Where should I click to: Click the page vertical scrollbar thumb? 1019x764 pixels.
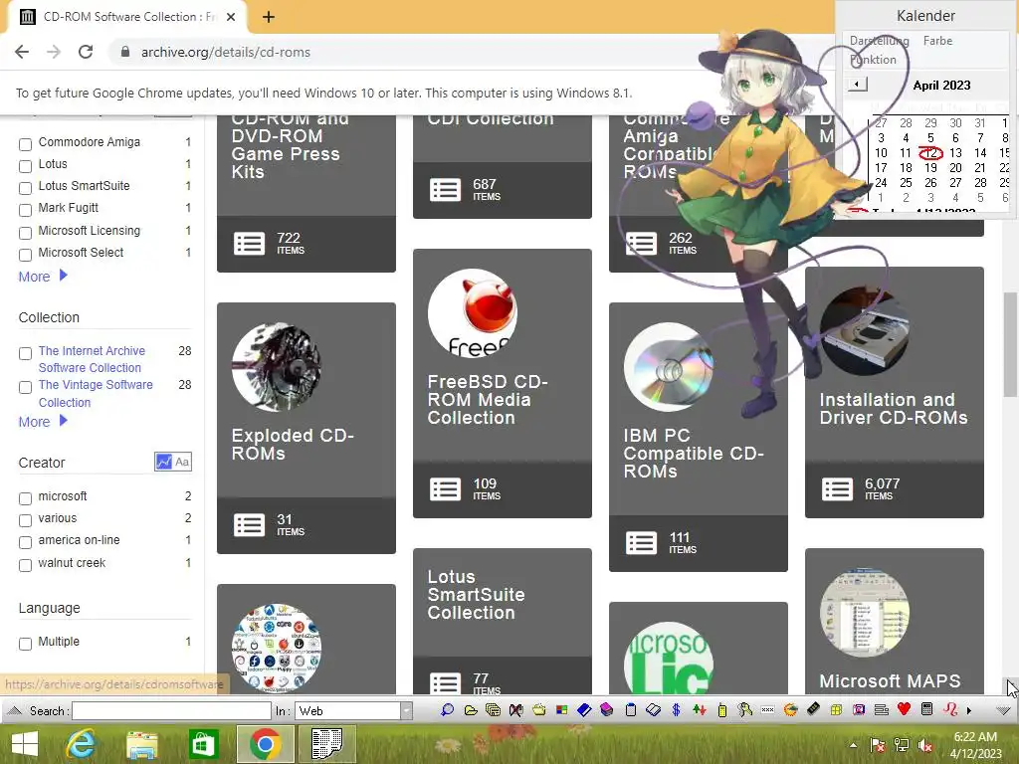click(1011, 344)
